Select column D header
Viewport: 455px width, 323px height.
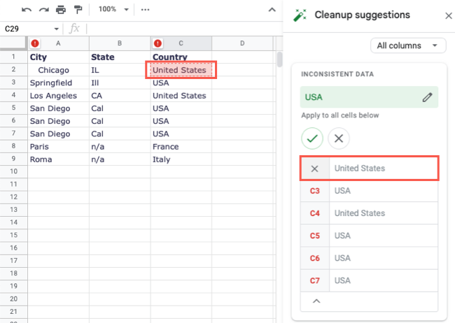pos(241,43)
